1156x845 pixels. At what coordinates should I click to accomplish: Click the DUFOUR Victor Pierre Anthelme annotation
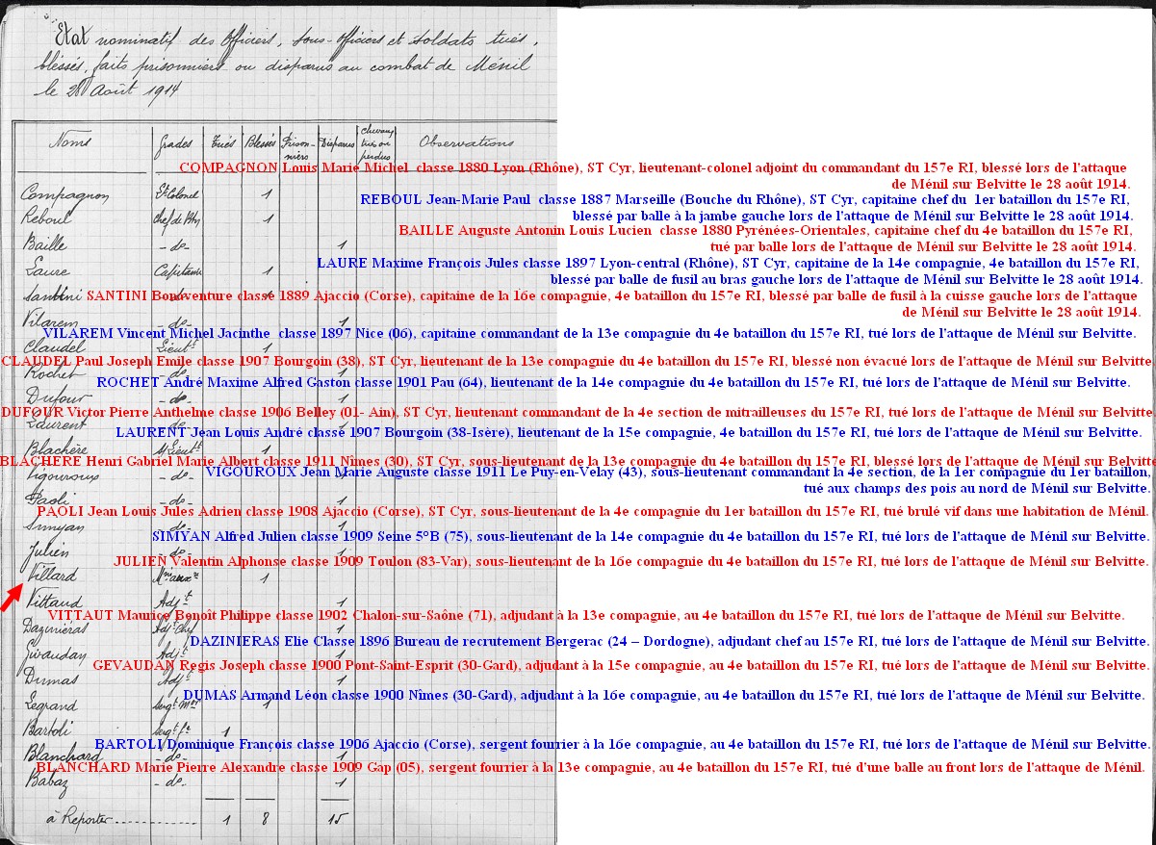(578, 412)
